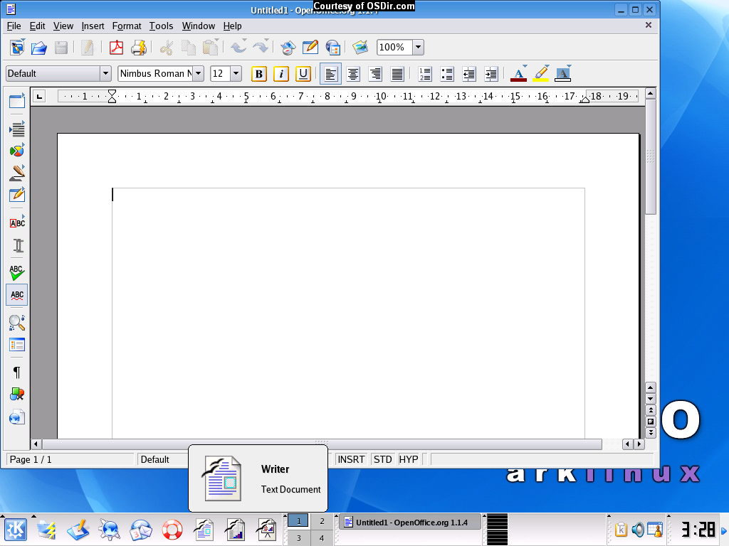Click the Insert object icon in sidebar
Screen dimensions: 729x546
(17, 151)
